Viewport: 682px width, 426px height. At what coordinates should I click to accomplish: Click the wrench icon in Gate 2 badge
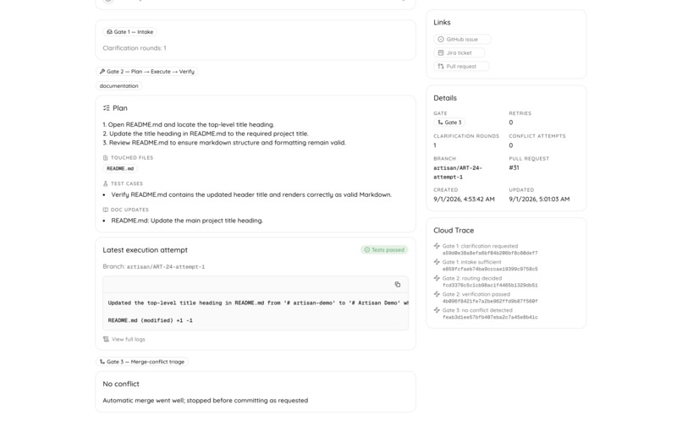[x=102, y=71]
